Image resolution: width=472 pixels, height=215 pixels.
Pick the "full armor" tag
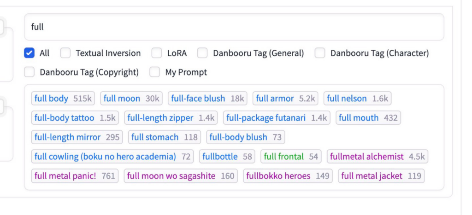pyautogui.click(x=285, y=99)
